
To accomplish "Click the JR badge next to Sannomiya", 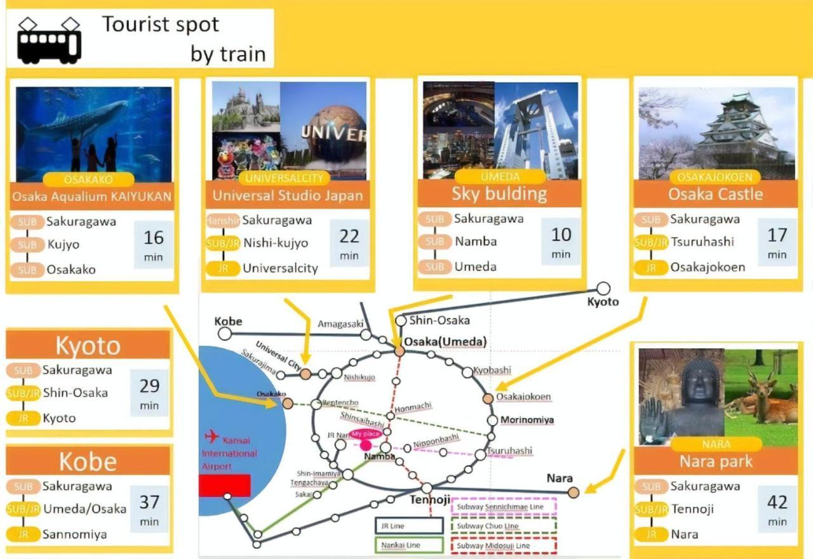I will 24,535.
